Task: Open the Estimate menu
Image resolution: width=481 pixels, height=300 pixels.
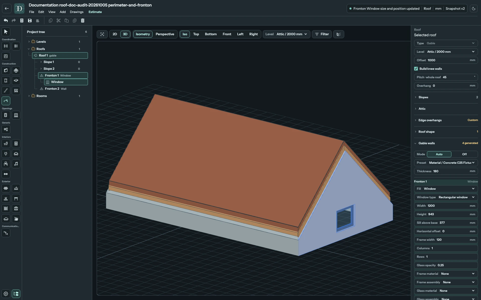Action: 95,12
